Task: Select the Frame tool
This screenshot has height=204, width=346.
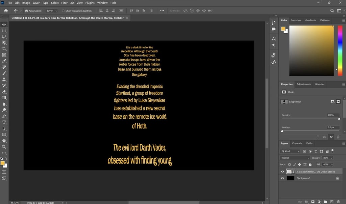Action: point(4,55)
